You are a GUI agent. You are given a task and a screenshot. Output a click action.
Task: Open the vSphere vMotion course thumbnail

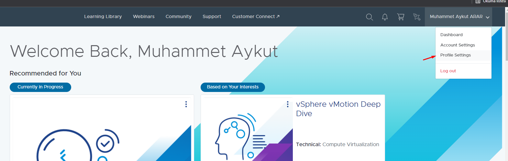coord(248,129)
